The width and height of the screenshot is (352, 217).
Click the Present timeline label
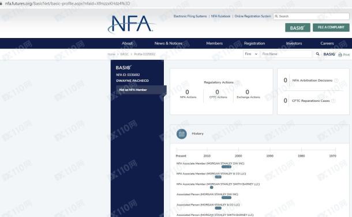[181, 156]
